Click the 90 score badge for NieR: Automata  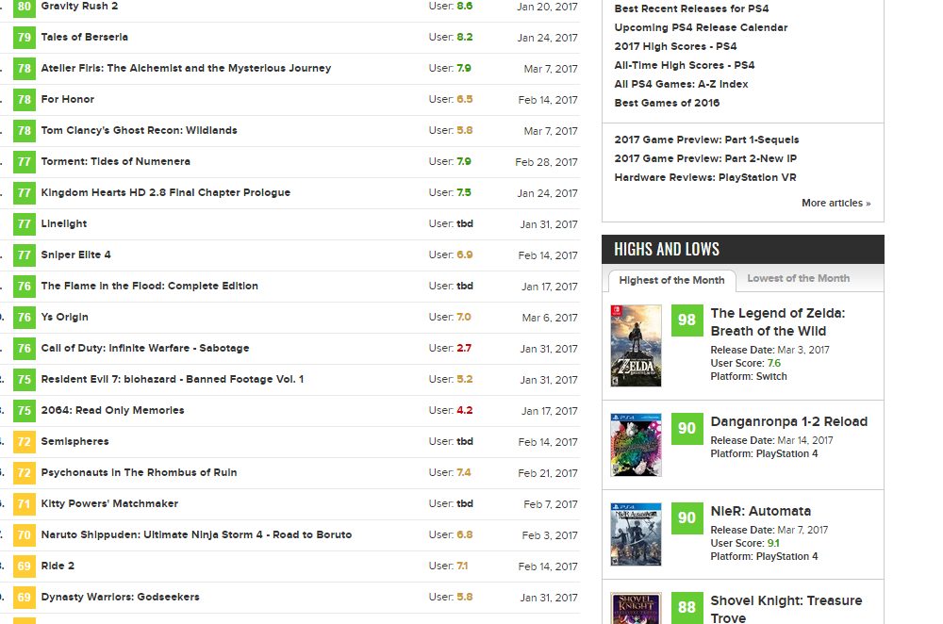point(687,517)
